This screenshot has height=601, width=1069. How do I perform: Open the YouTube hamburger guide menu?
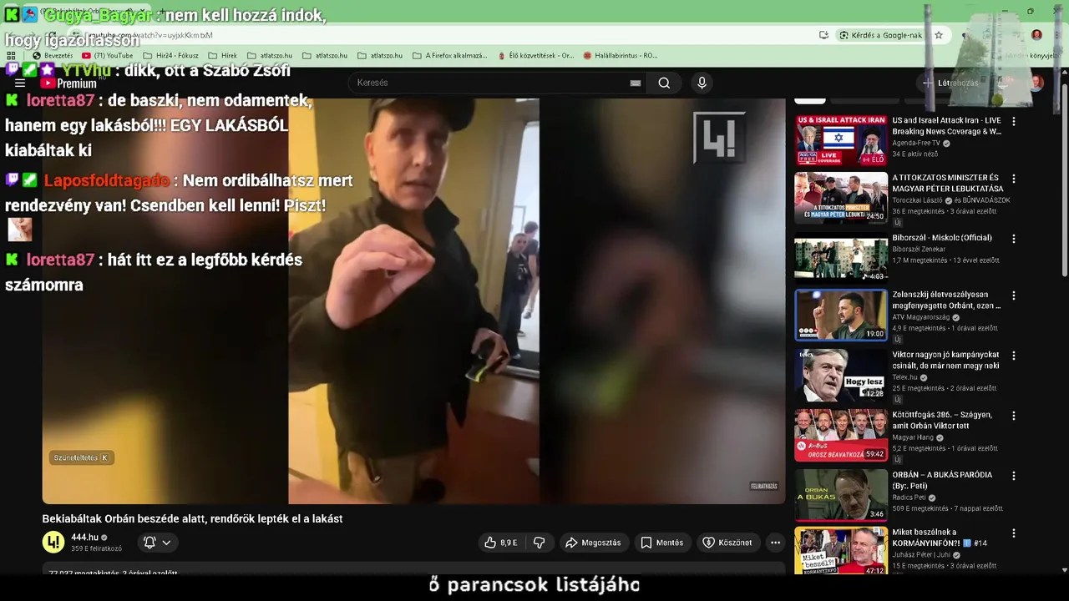coord(20,83)
